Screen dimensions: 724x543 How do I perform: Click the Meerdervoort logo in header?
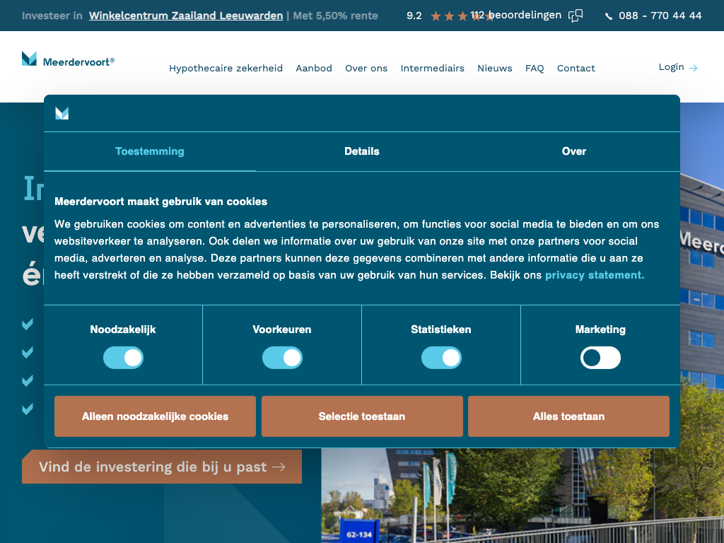[x=68, y=60]
